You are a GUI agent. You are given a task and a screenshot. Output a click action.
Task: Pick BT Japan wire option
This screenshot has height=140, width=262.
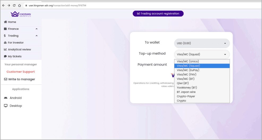(186, 92)
